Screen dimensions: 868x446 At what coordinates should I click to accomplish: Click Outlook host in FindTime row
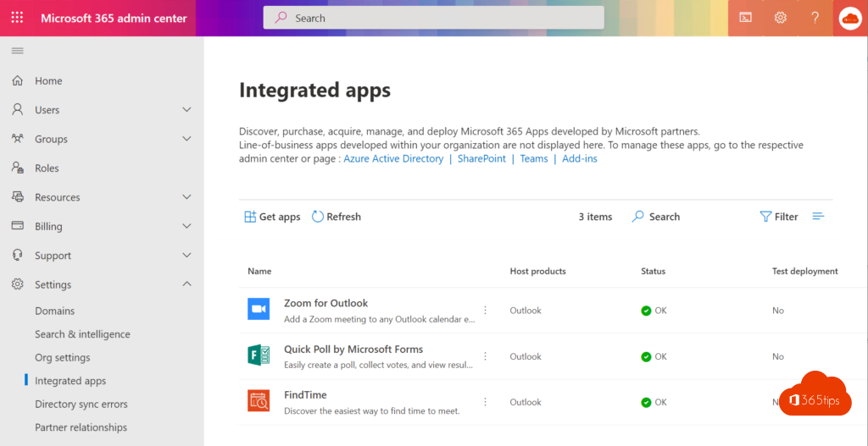pyautogui.click(x=526, y=402)
